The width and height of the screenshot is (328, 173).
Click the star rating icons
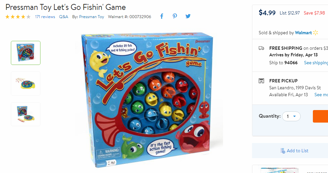coord(18,17)
